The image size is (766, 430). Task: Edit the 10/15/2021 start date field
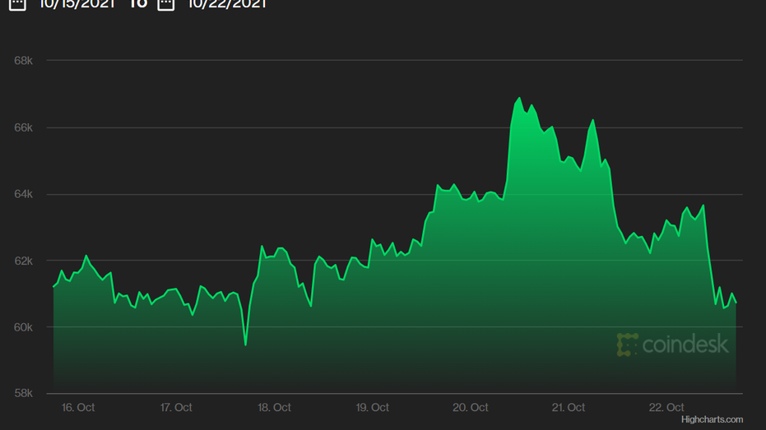point(75,3)
